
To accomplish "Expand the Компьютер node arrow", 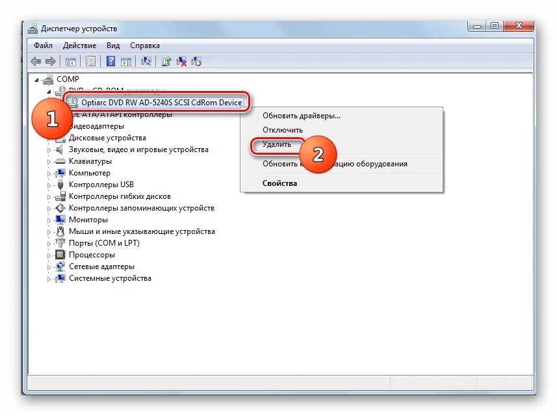I will 49,174.
